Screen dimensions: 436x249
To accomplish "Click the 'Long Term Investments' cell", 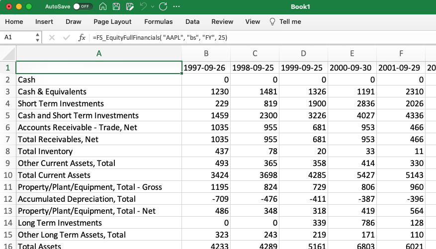I will (99, 223).
